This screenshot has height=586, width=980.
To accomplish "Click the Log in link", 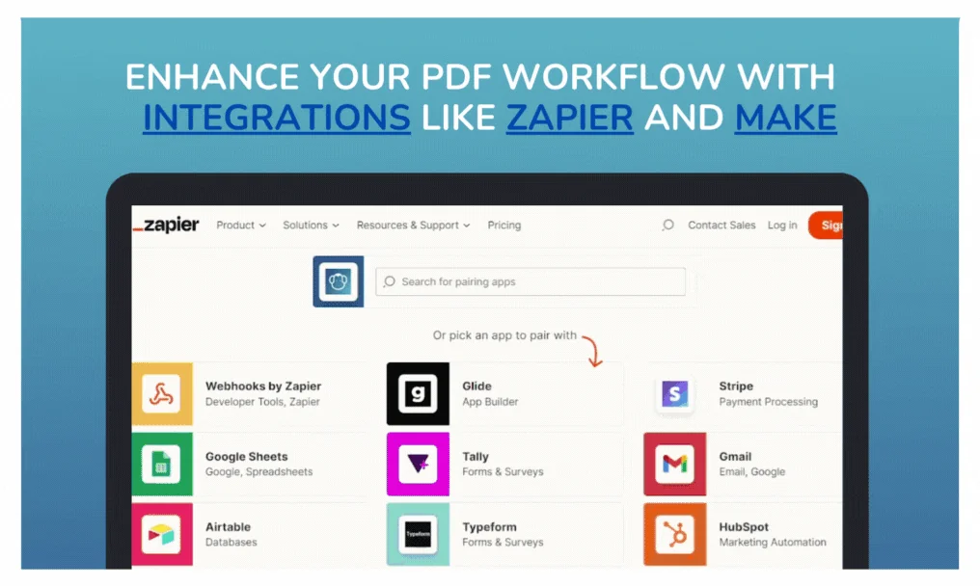I will (x=781, y=225).
